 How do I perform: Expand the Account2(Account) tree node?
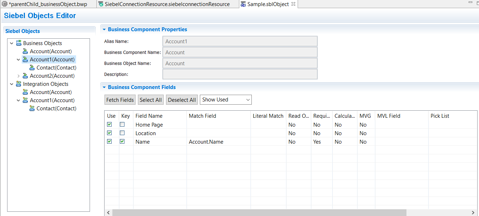pos(18,76)
